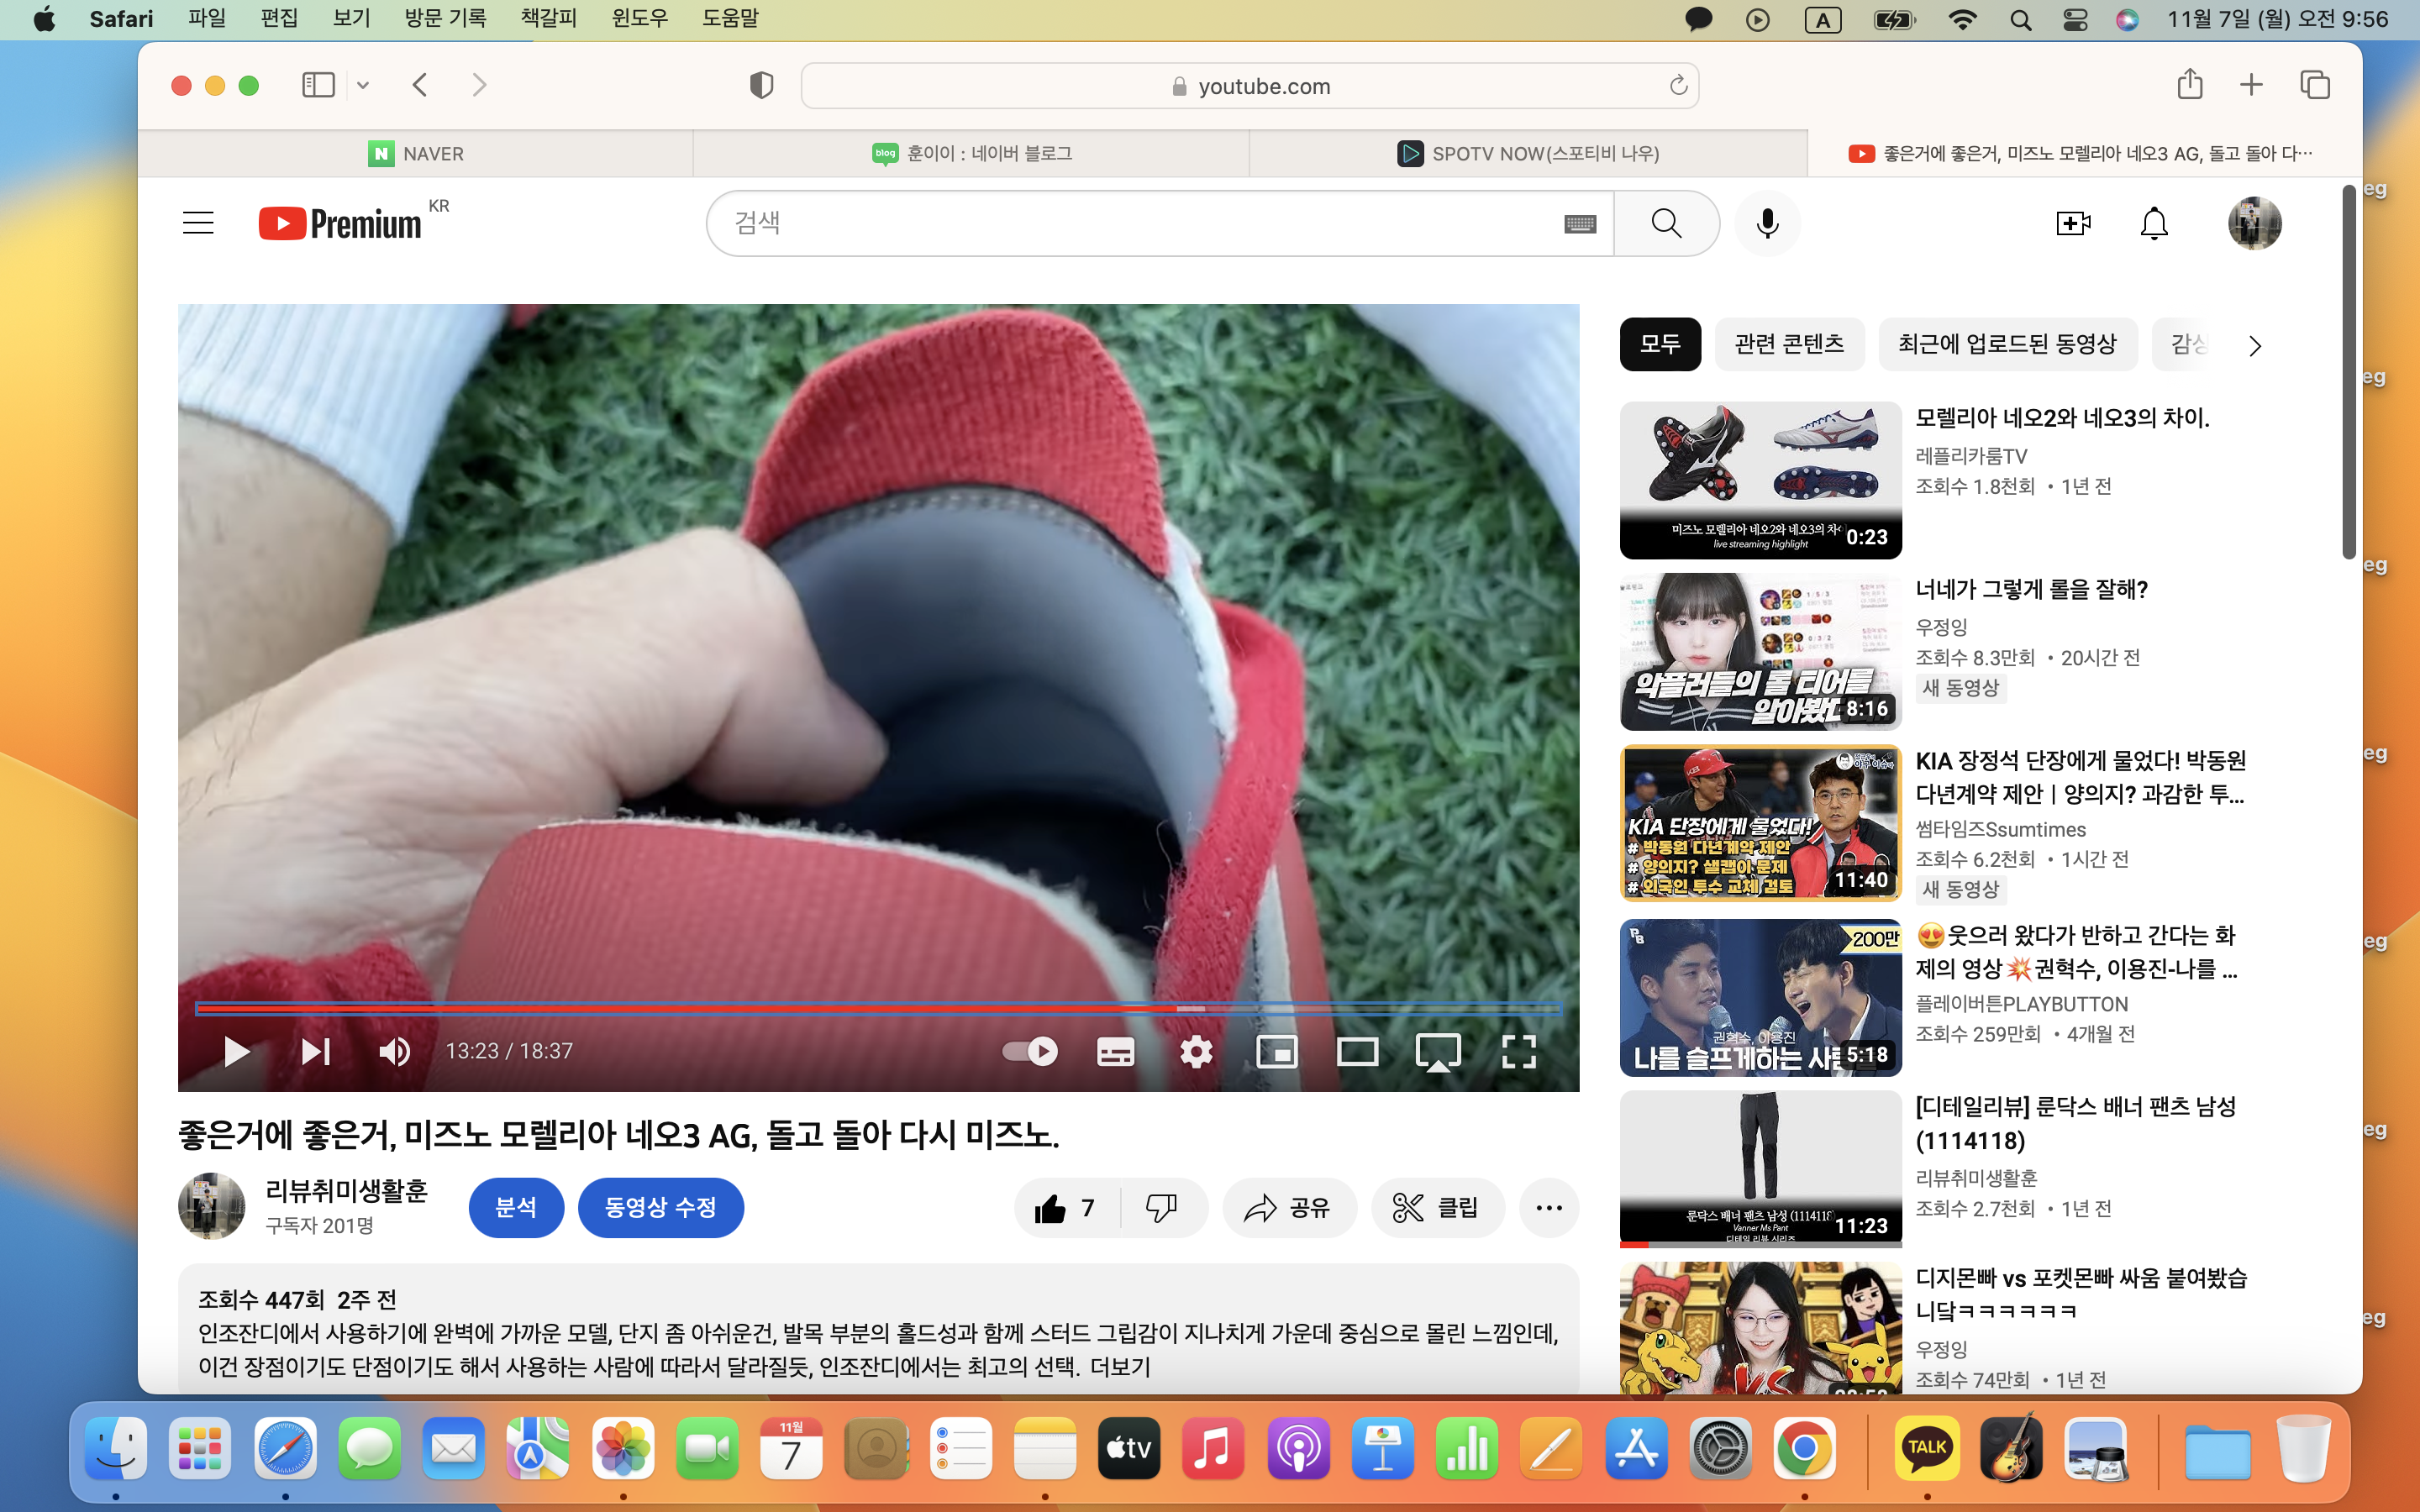
Task: Open the Wi-Fi status menu
Action: point(1962,19)
